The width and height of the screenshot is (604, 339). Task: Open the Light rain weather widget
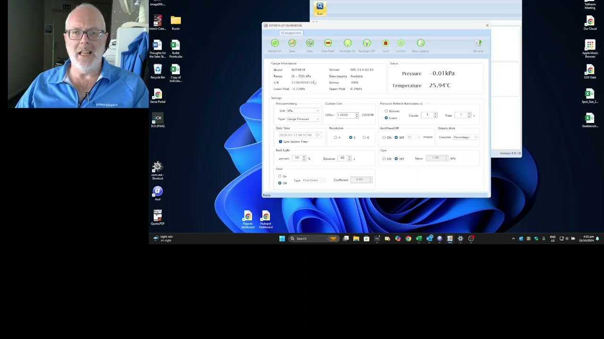[x=163, y=239]
